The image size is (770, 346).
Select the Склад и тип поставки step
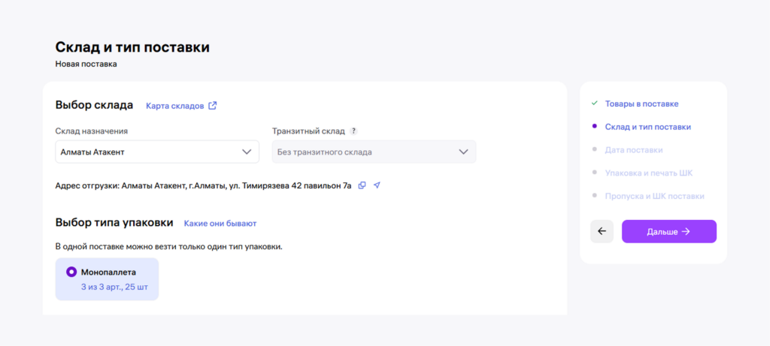(x=647, y=127)
